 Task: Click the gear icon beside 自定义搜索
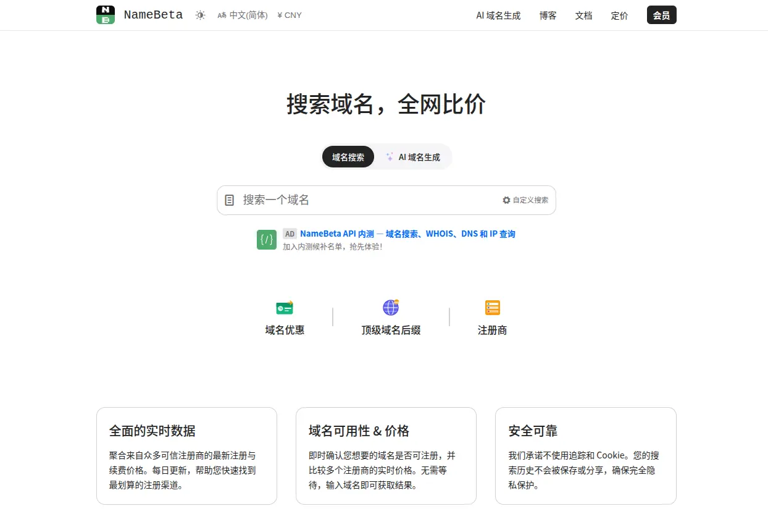coord(506,200)
